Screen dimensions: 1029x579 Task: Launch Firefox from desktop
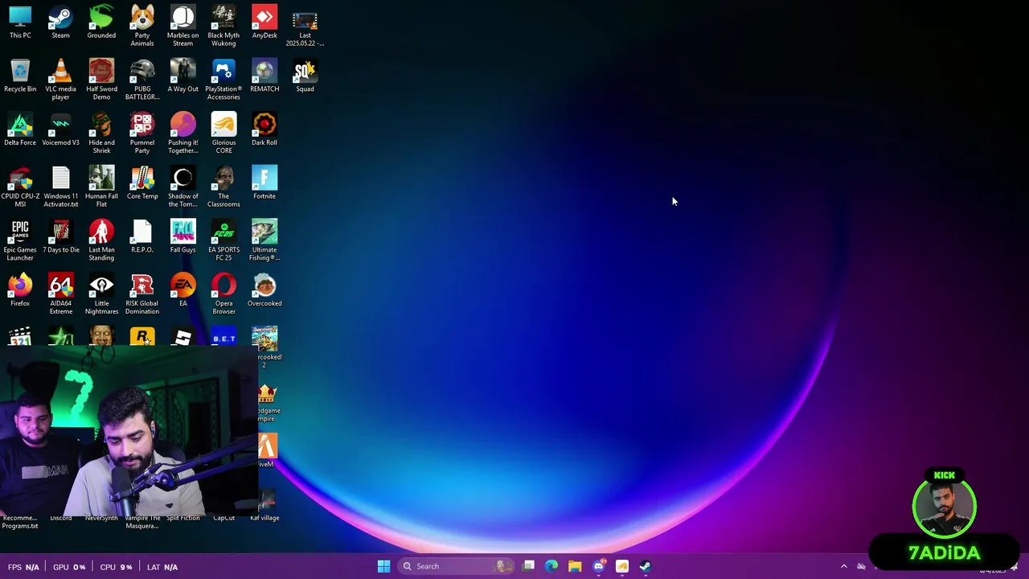[x=20, y=290]
